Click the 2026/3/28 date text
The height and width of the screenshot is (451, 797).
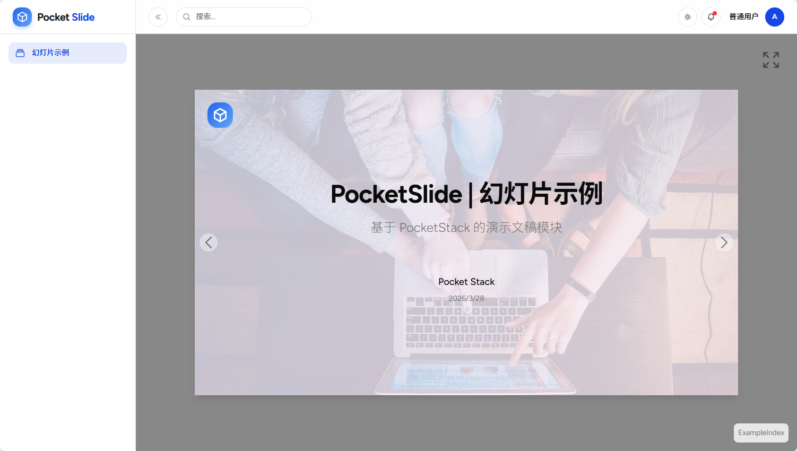point(466,298)
